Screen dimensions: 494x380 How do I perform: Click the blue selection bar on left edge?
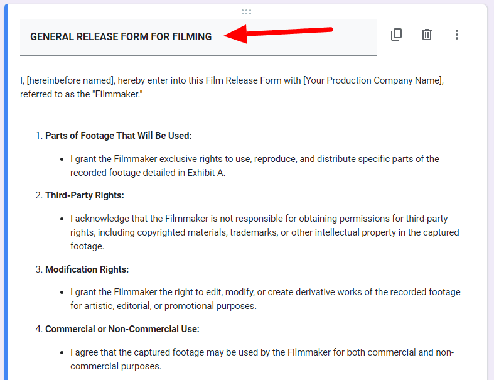(x=6, y=192)
